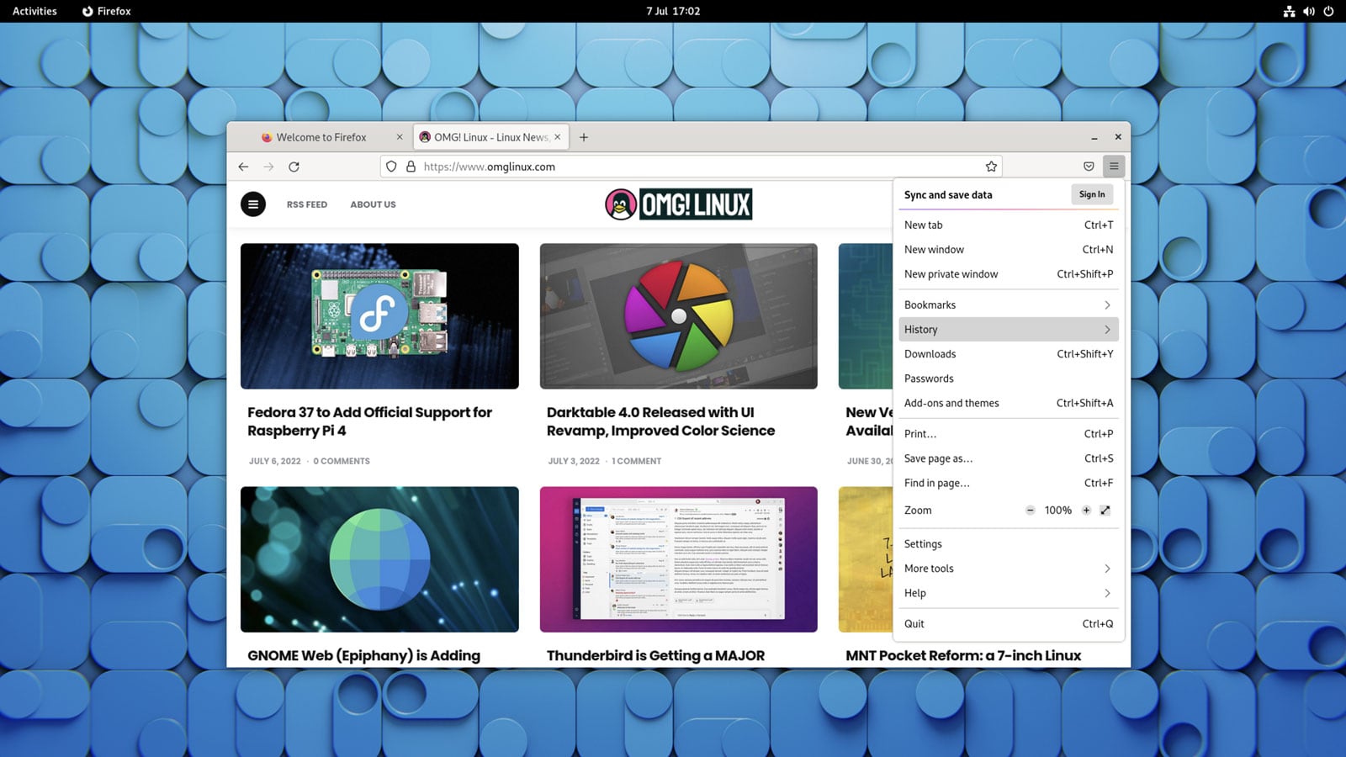The height and width of the screenshot is (757, 1346).
Task: Select Print… in the menu
Action: [x=1009, y=434]
